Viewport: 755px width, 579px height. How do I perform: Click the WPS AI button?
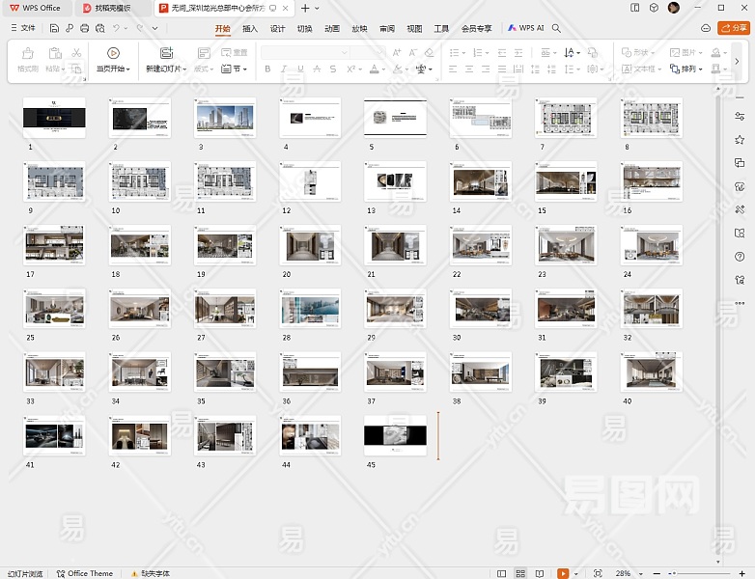(526, 29)
